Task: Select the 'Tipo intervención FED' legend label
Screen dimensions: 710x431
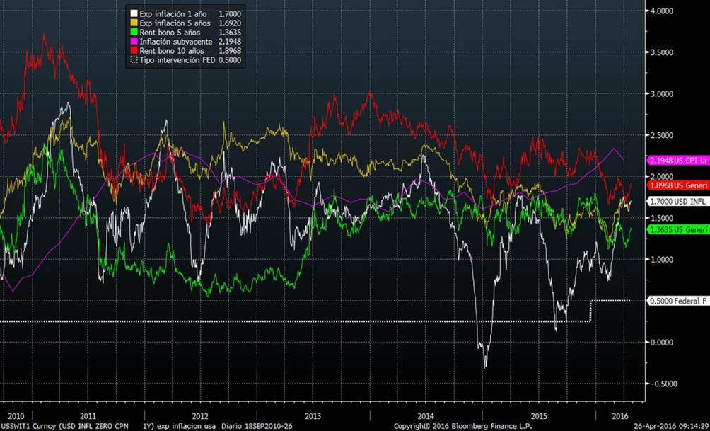Action: coord(177,60)
